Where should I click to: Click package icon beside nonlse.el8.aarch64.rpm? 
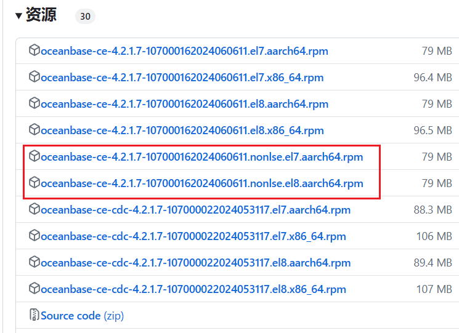[35, 182]
